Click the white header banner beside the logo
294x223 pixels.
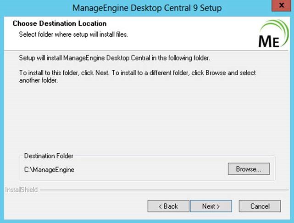[188, 34]
